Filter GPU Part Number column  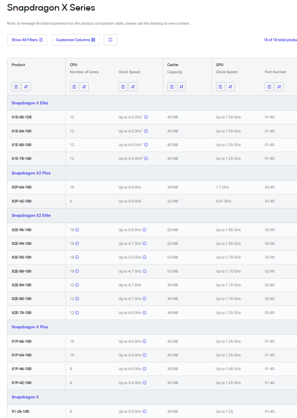point(269,87)
